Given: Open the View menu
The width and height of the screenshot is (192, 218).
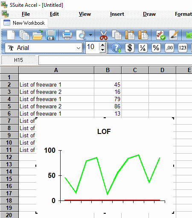Looking at the screenshot, I should point(85,14).
